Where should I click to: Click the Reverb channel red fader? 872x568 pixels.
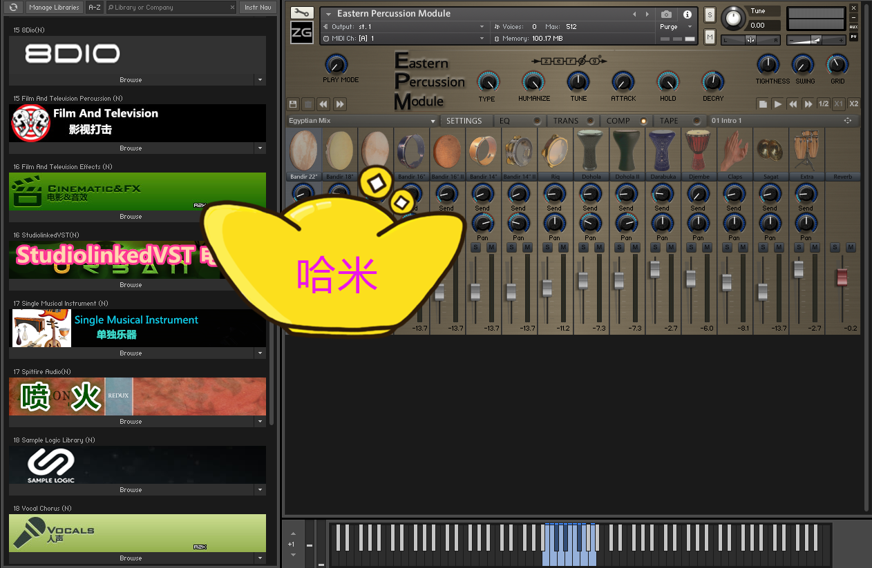click(842, 277)
